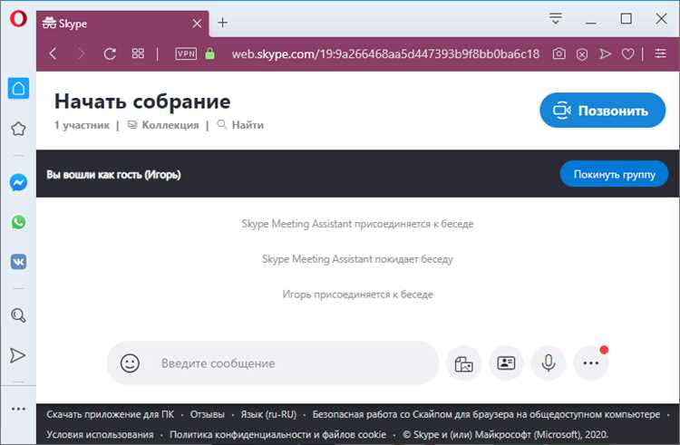Reload the Skype page
Image resolution: width=680 pixels, height=445 pixels.
tap(110, 53)
